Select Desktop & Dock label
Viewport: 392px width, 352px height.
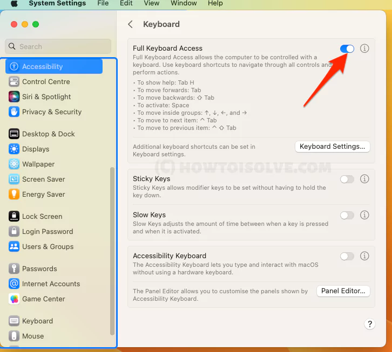(49, 134)
